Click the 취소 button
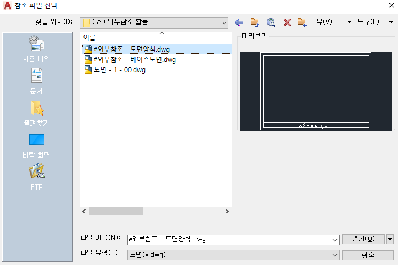Viewport: 398px width, 265px height. click(x=368, y=255)
